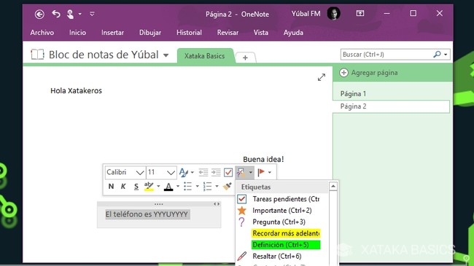Open the flag dropdown arrow
474x266 pixels.
pos(270,173)
